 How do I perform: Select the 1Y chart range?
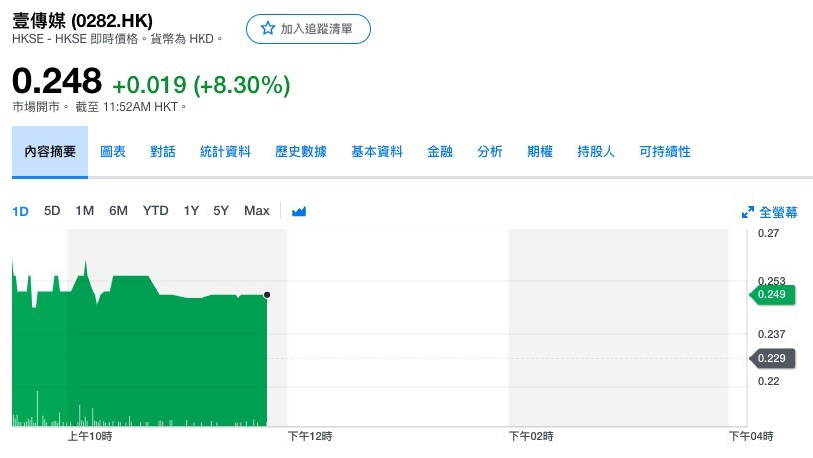(x=191, y=211)
